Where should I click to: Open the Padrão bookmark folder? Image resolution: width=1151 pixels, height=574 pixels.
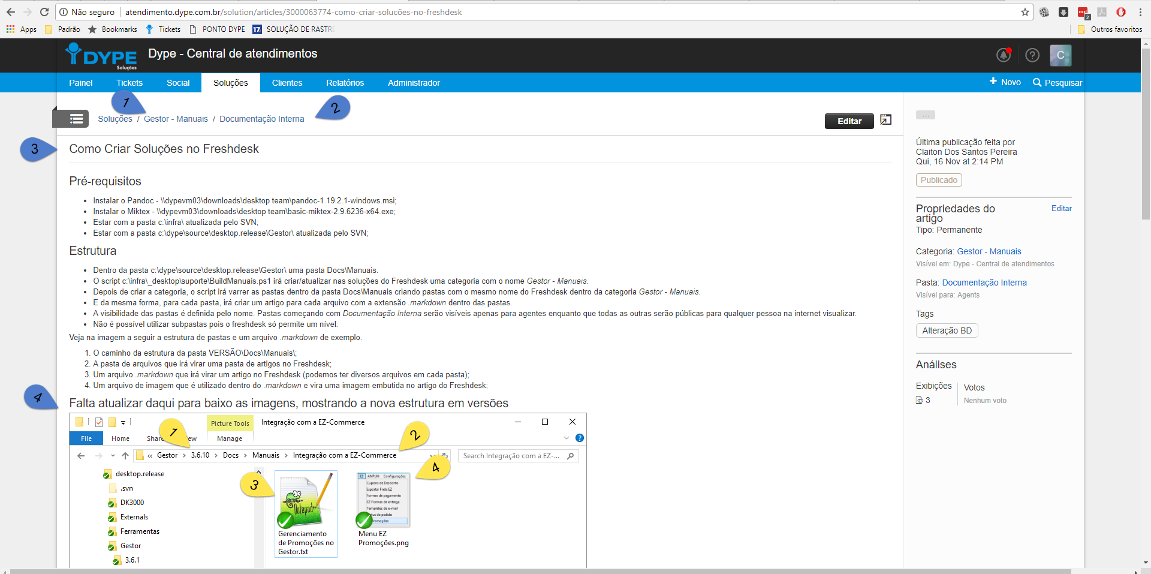point(63,29)
